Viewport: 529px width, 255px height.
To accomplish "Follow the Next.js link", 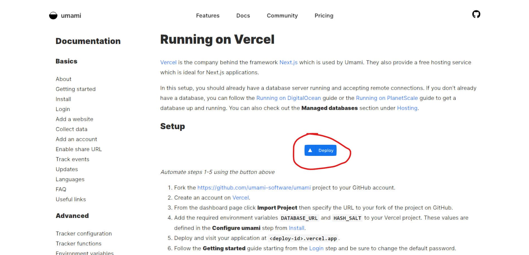I will (x=288, y=62).
